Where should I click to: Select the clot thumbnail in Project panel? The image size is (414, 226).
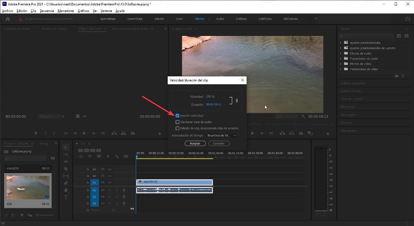pos(28,188)
